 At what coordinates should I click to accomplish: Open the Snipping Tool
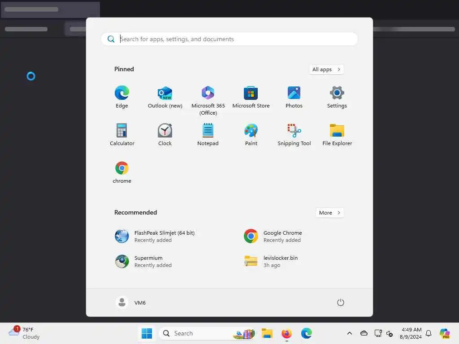pos(294,135)
